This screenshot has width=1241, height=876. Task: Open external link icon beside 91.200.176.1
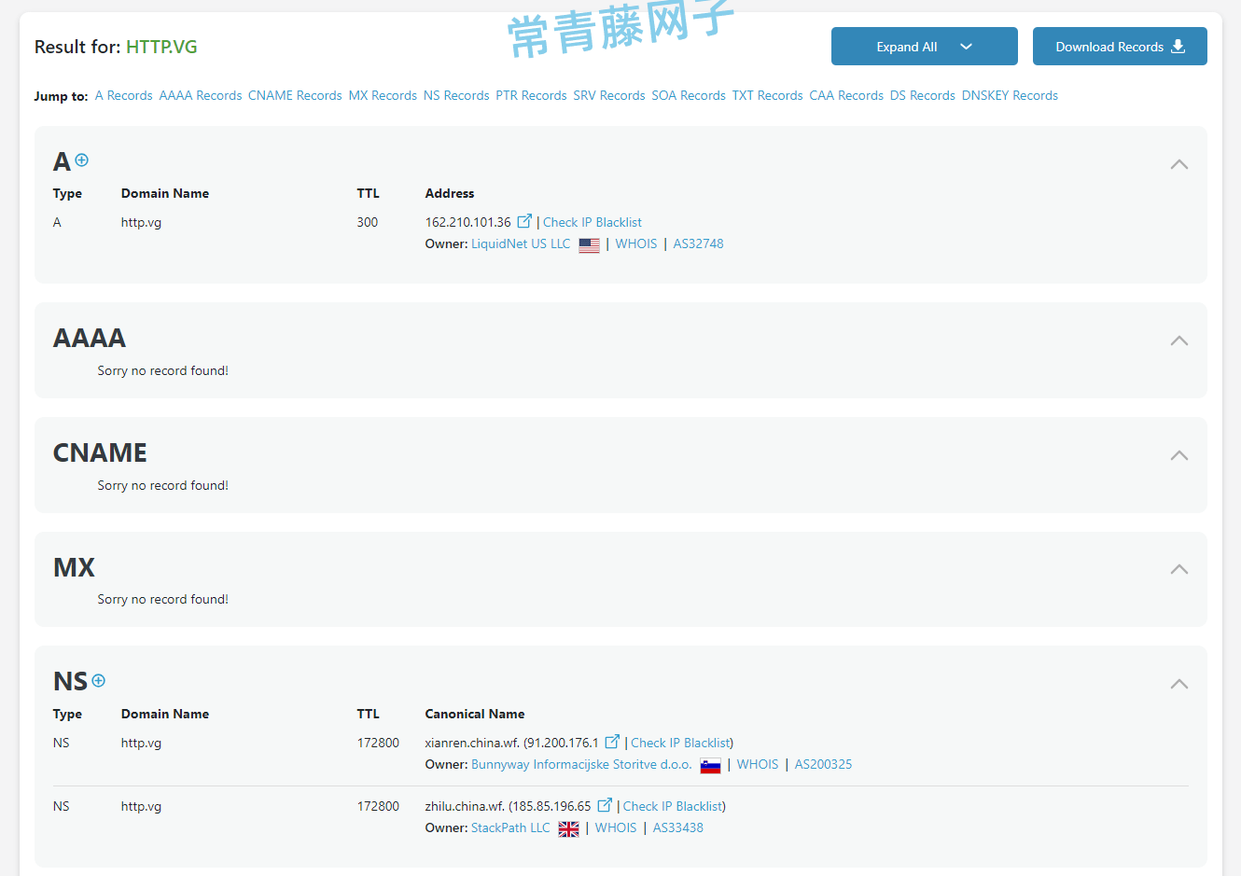click(x=612, y=742)
